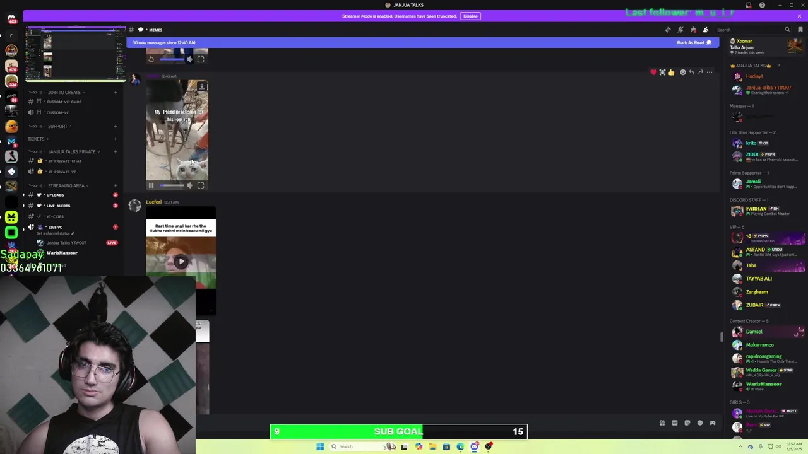Open cat video in fullscreen
The height and width of the screenshot is (454, 808).
point(201,185)
